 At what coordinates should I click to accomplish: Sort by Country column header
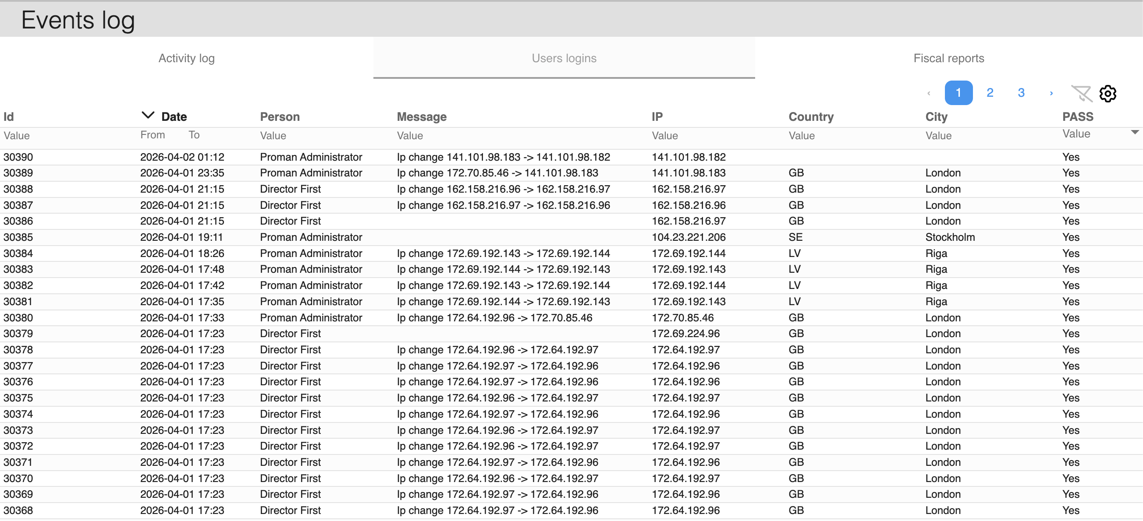(x=811, y=116)
